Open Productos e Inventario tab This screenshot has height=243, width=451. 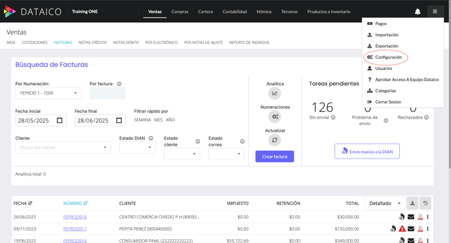tap(329, 12)
